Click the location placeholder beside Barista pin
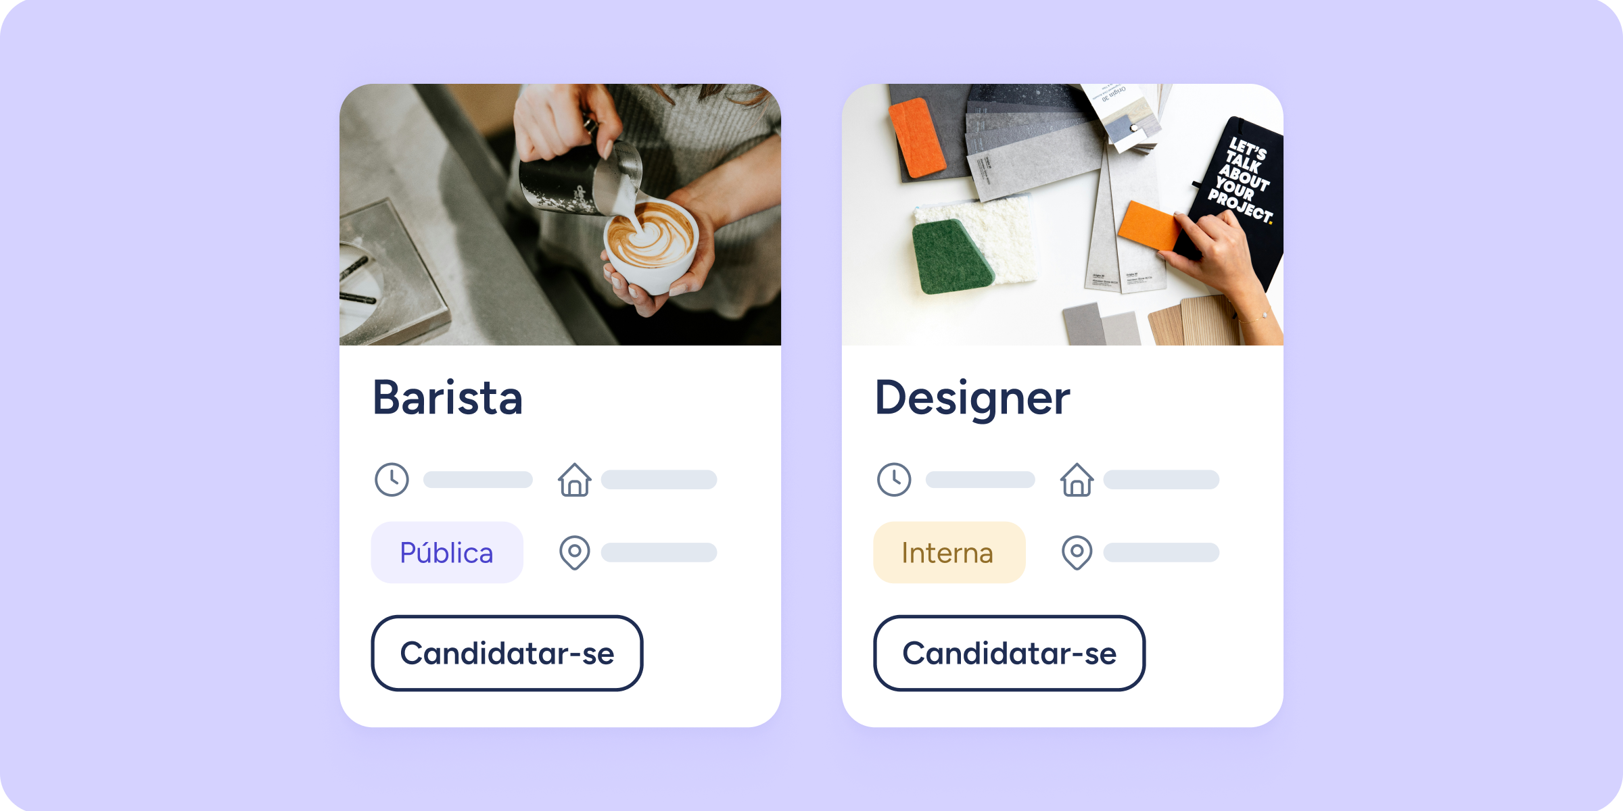1623x811 pixels. (659, 552)
